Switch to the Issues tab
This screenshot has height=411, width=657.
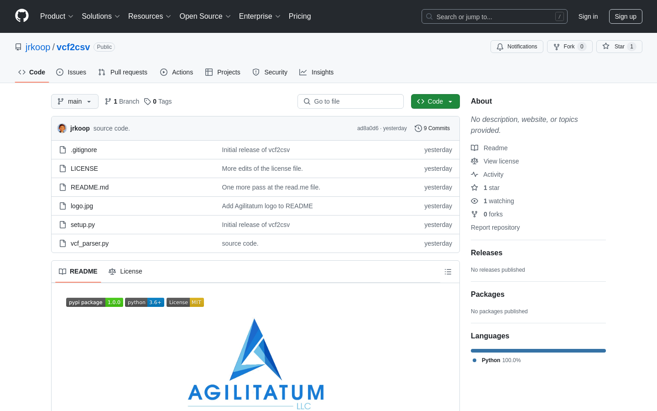click(x=71, y=72)
